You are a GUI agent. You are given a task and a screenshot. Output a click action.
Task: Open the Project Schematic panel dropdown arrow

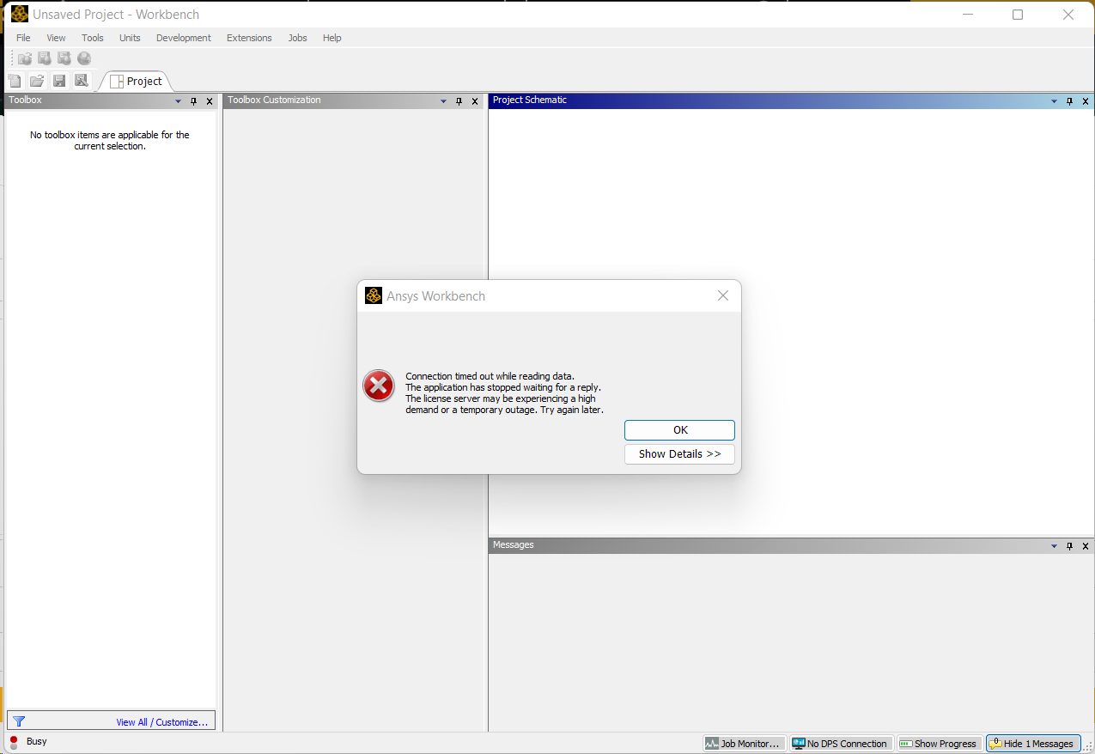pos(1054,101)
